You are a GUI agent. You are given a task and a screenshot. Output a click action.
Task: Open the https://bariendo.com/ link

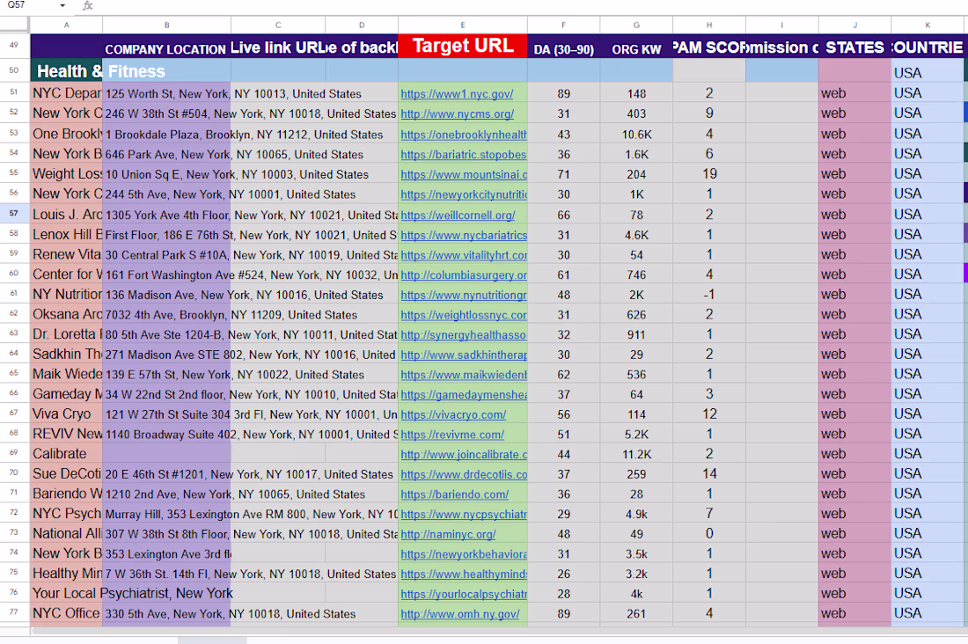455,494
